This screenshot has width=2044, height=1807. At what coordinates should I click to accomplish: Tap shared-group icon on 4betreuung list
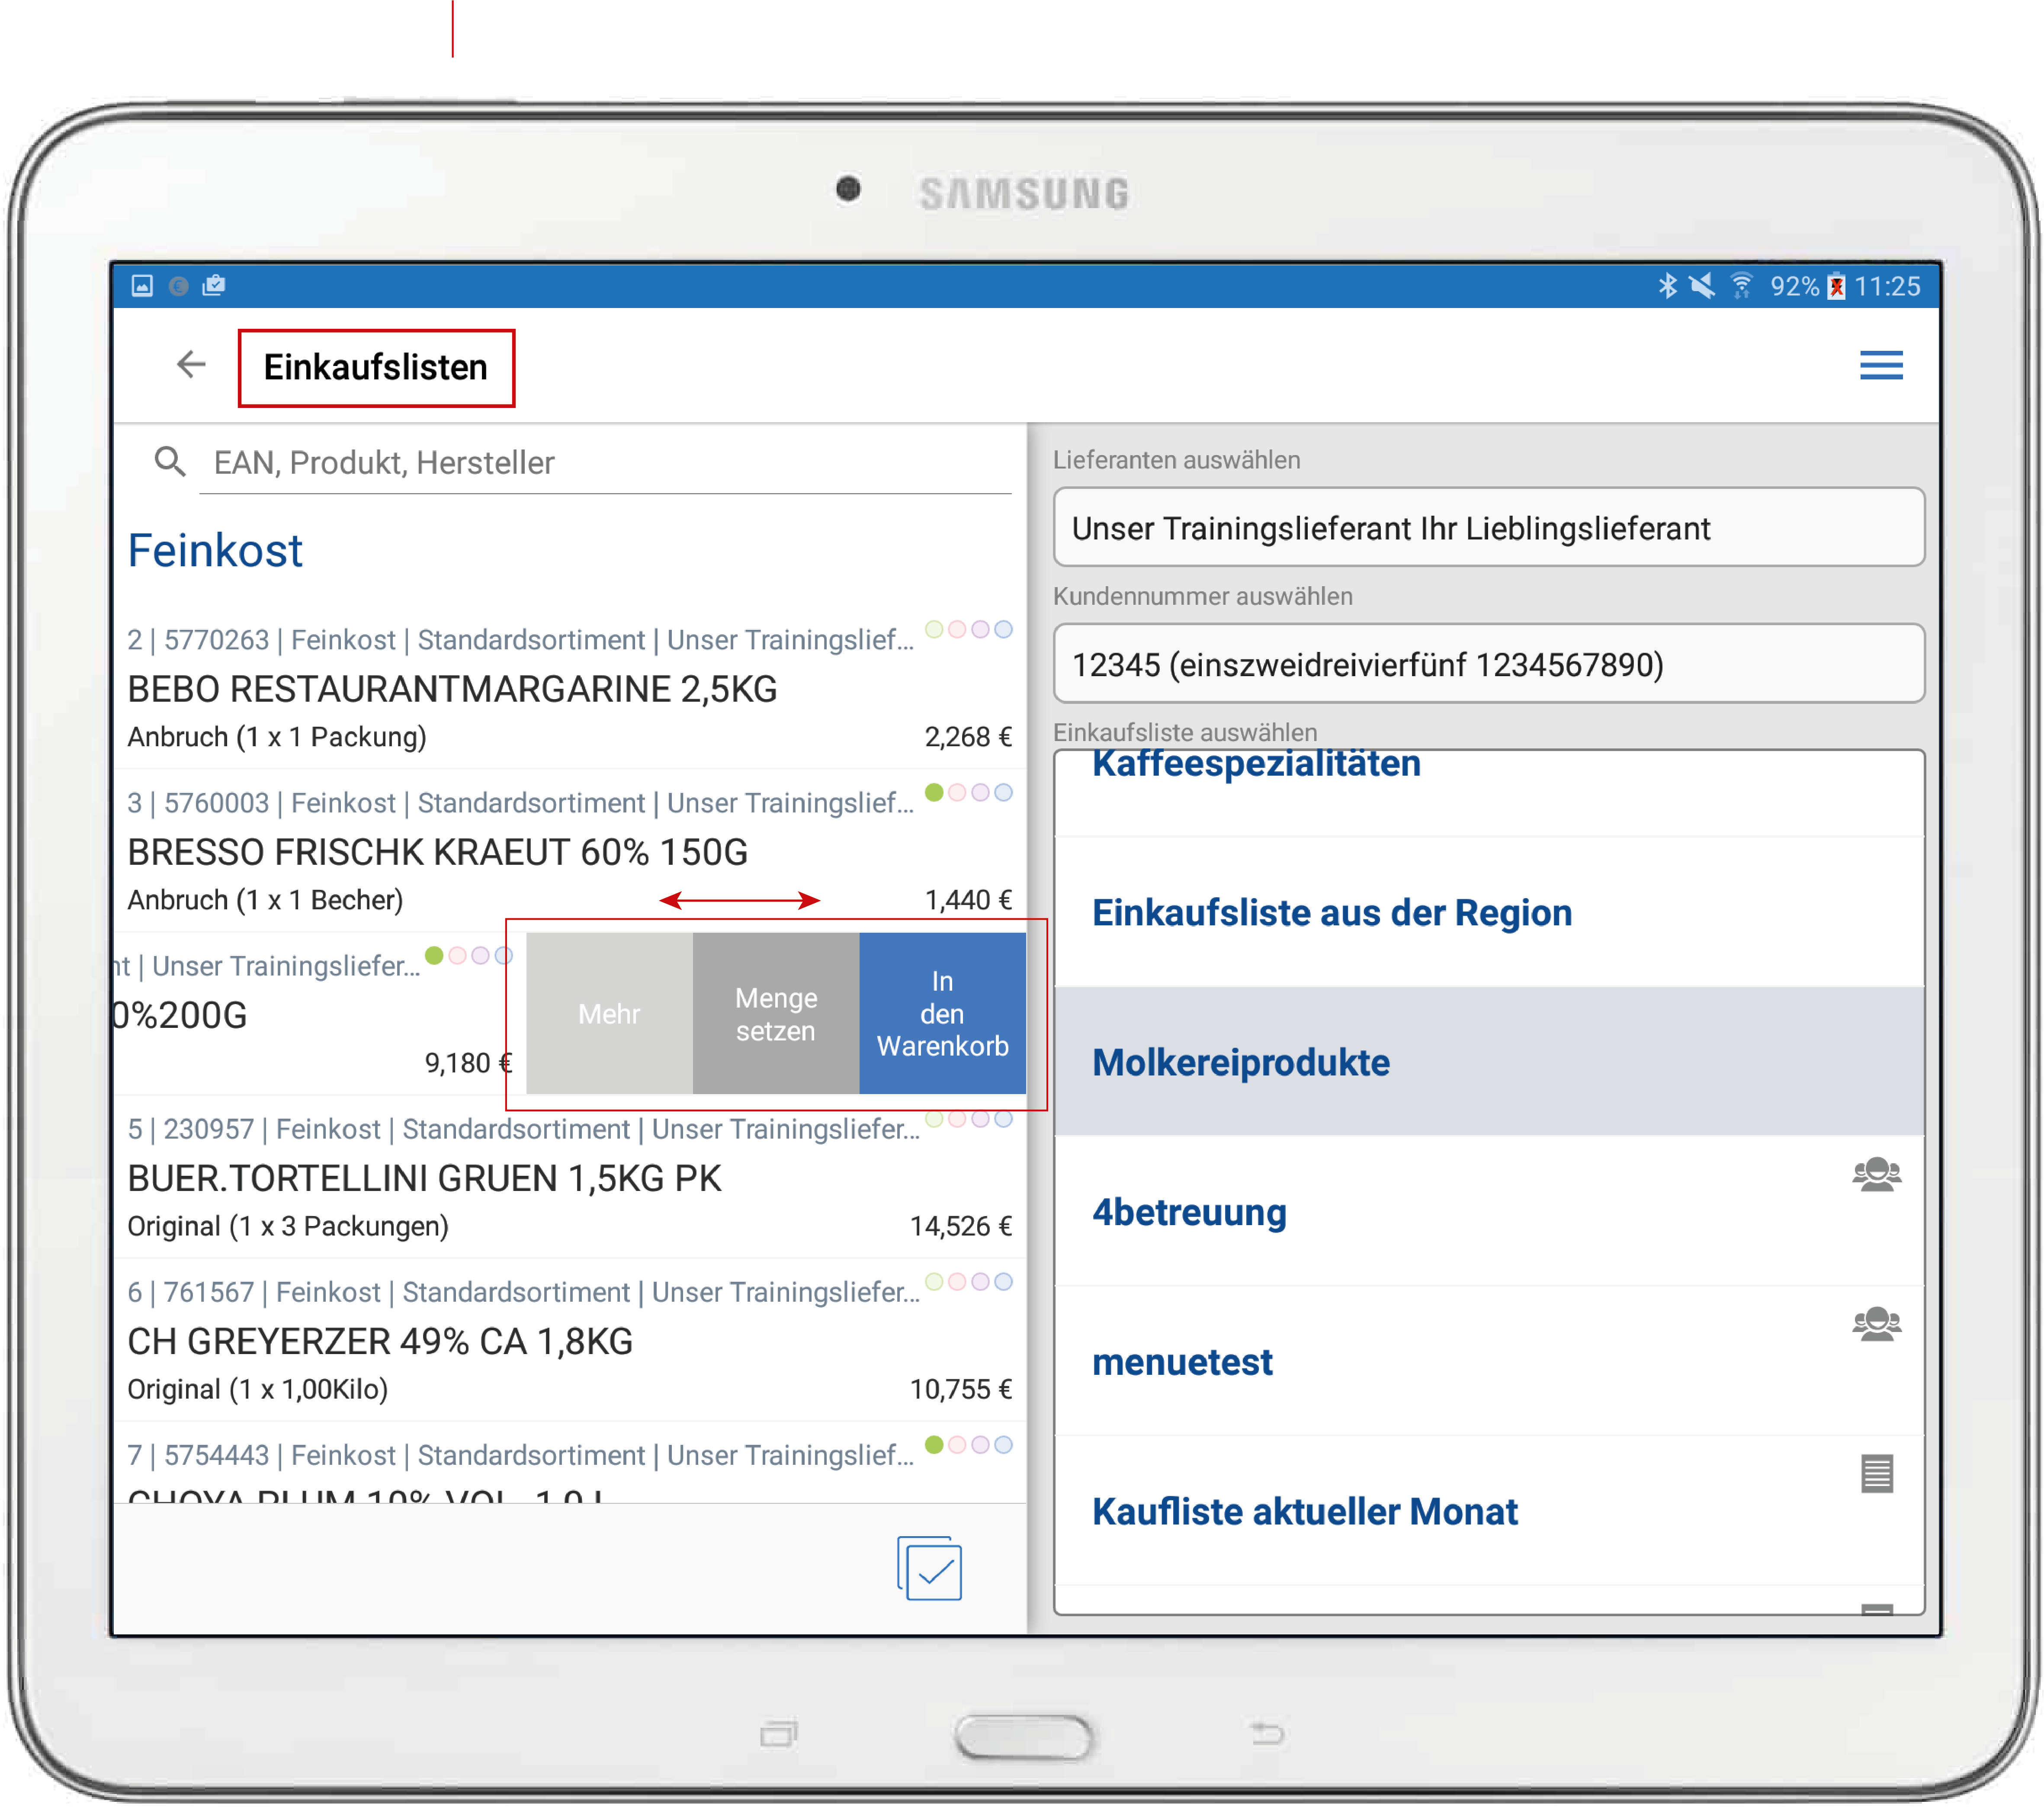pos(1876,1174)
